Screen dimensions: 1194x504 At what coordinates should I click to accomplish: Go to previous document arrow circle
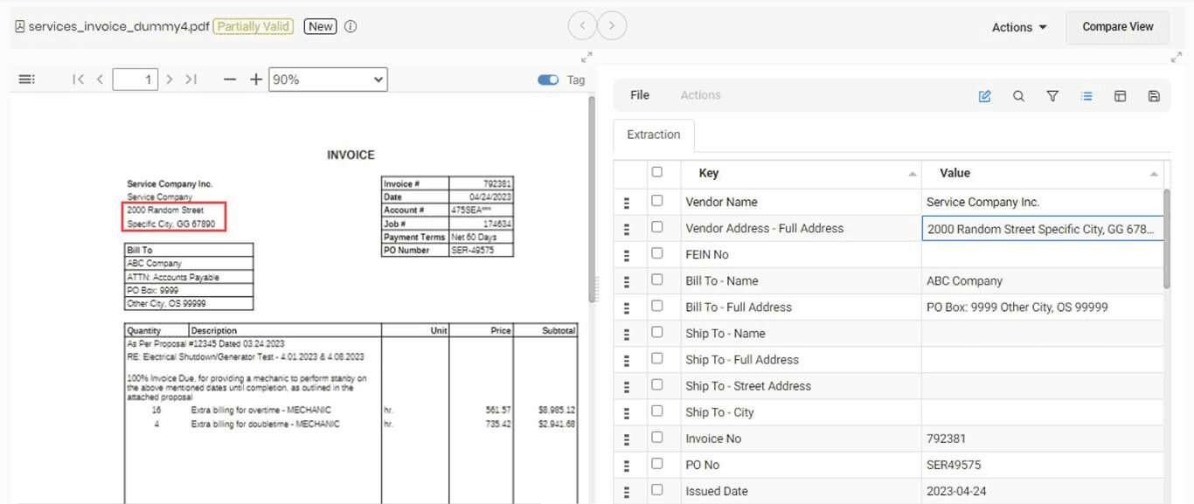coord(582,26)
